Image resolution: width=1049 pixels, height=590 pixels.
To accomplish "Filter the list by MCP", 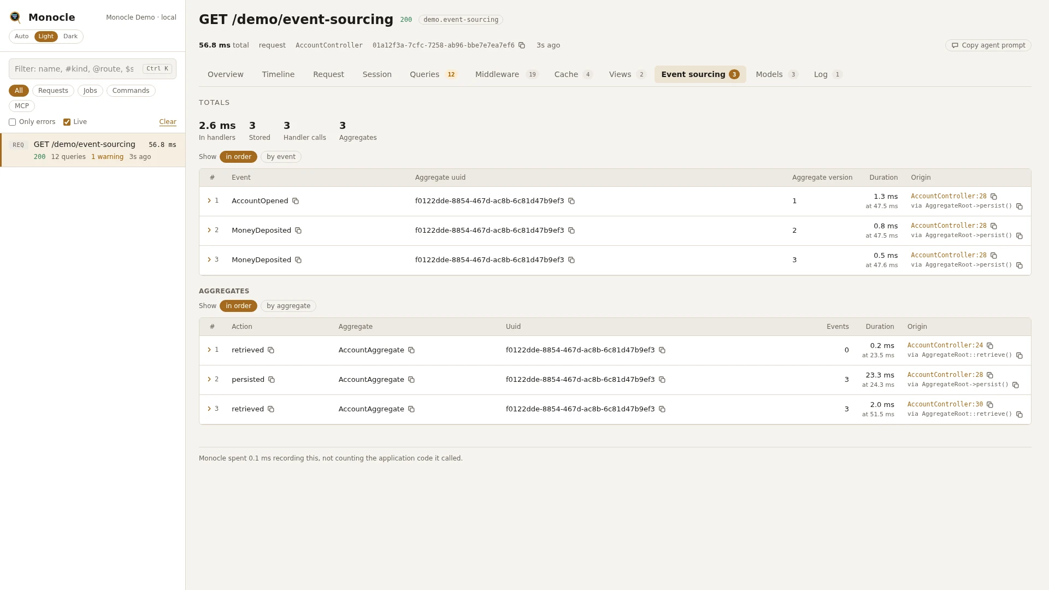I will pyautogui.click(x=22, y=106).
